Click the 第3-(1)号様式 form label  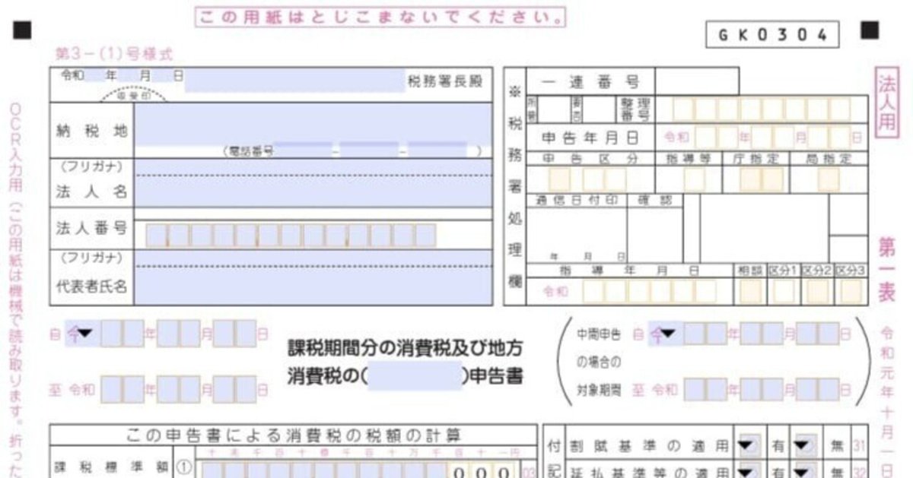pyautogui.click(x=114, y=54)
